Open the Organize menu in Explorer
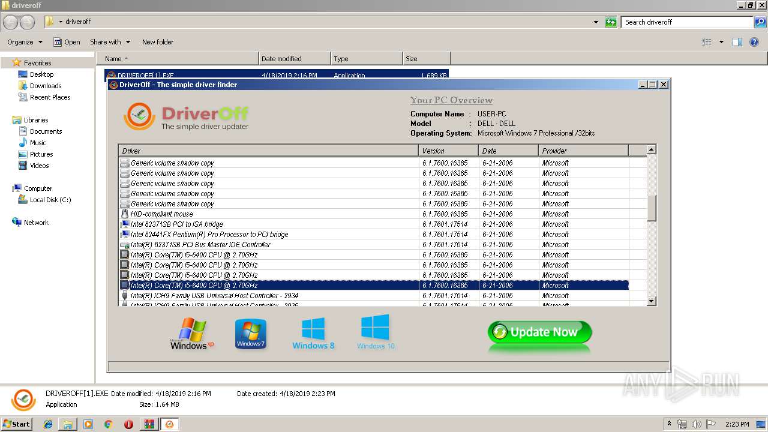Screen dimensions: 768x432 pyautogui.click(x=25, y=42)
